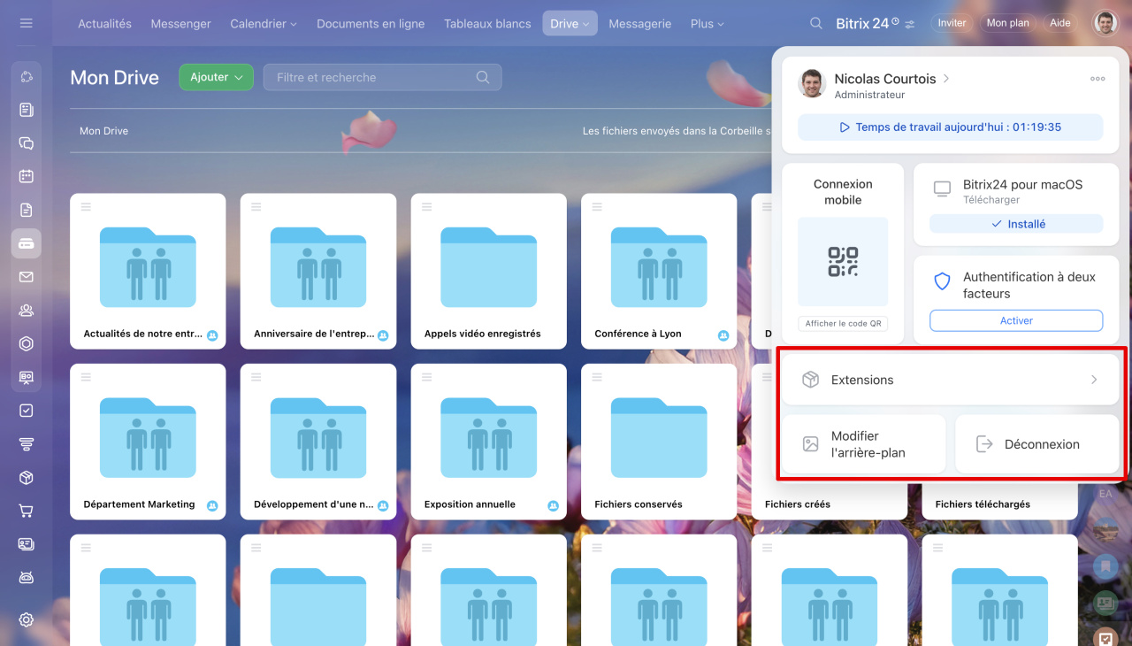Screen dimensions: 1132x646
Task: Click the shared badge on Département Marketing
Action: (212, 505)
